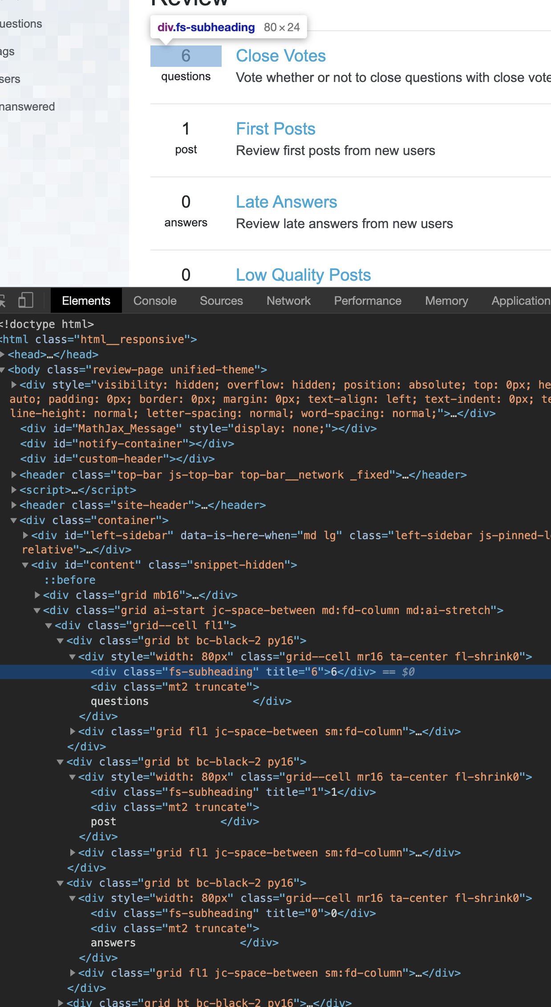The image size is (551, 1007).
Task: Collapse the div class container node
Action: (14, 520)
